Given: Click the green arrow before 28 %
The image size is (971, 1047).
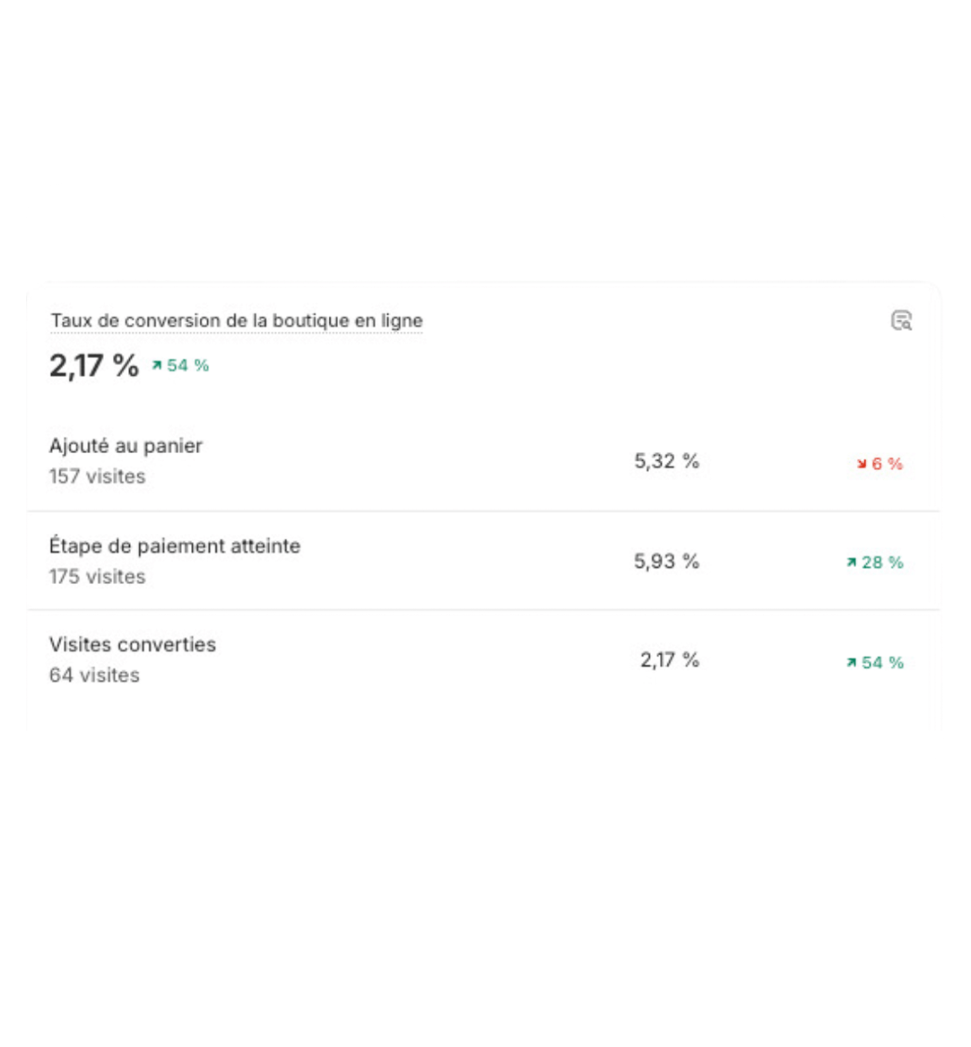Looking at the screenshot, I should pyautogui.click(x=851, y=563).
